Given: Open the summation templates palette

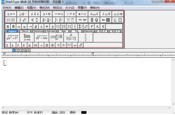Looking at the screenshot, I should pyautogui.click(x=47, y=20).
